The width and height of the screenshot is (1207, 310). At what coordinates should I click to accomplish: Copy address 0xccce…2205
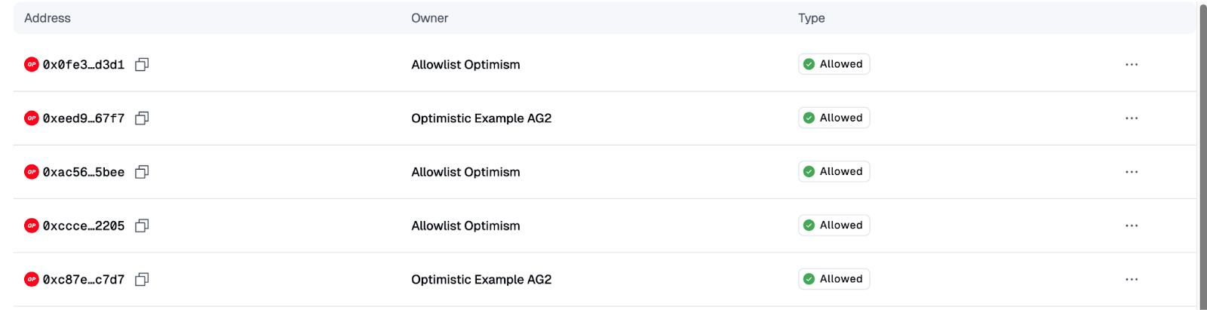[x=142, y=226]
